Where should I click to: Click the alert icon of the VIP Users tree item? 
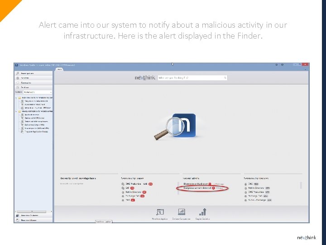tap(22, 108)
